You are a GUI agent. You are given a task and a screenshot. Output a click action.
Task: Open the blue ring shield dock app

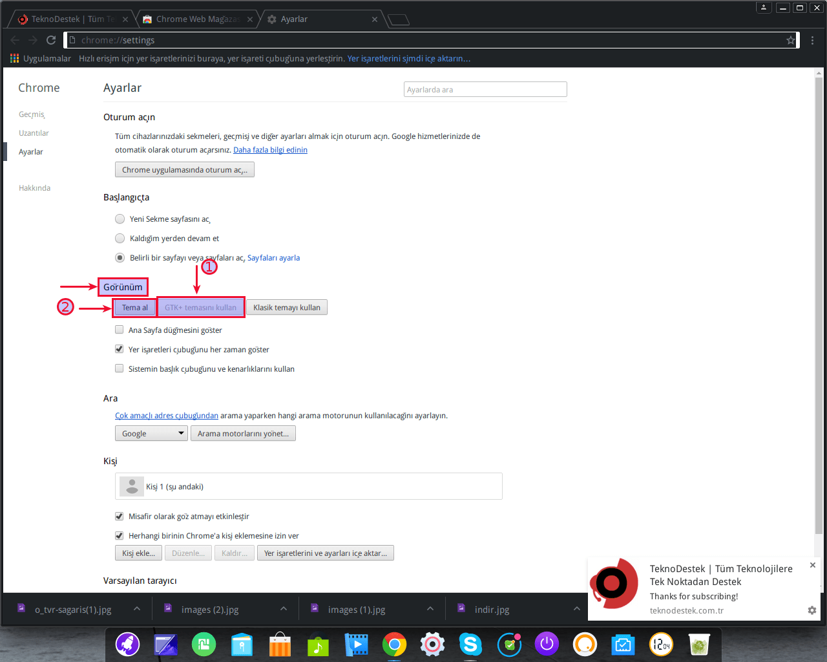509,644
